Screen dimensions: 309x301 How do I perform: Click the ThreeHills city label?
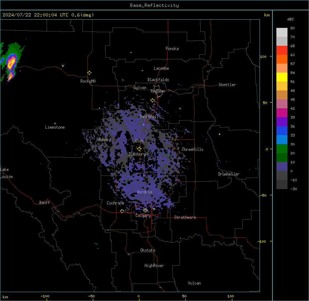(192, 149)
